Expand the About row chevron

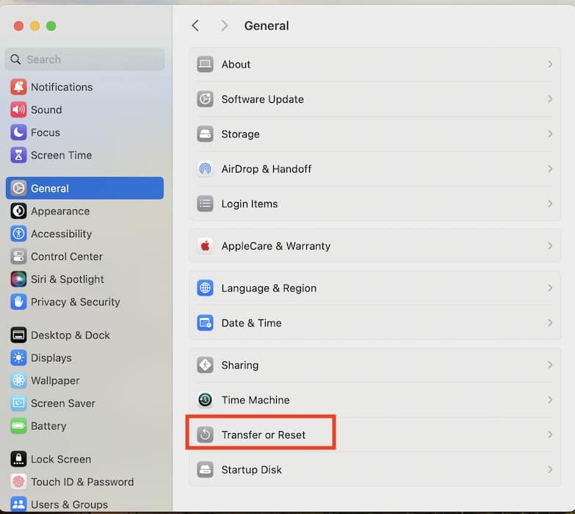549,65
